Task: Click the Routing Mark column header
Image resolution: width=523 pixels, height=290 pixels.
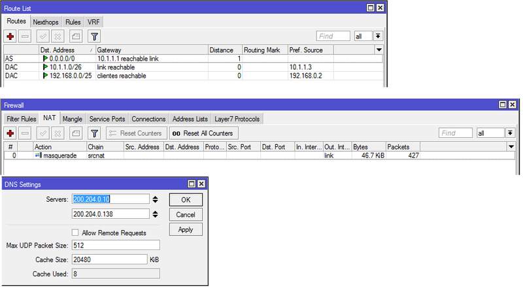Action: [x=265, y=50]
